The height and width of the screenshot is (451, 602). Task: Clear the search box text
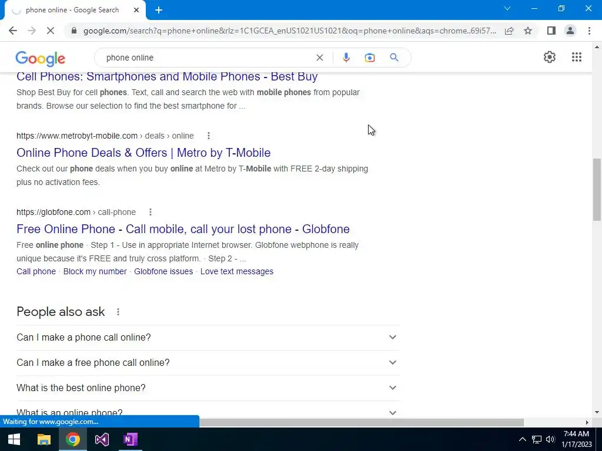[x=319, y=58]
